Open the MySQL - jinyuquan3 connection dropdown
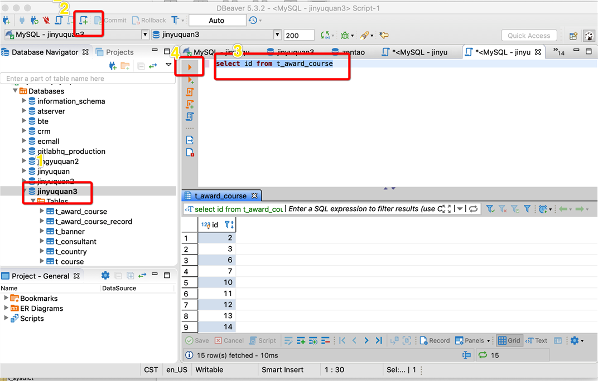 point(145,35)
